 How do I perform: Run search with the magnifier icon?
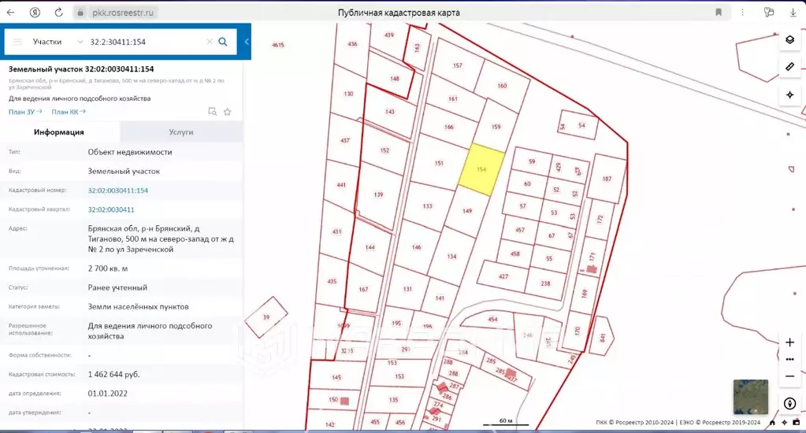click(x=223, y=42)
